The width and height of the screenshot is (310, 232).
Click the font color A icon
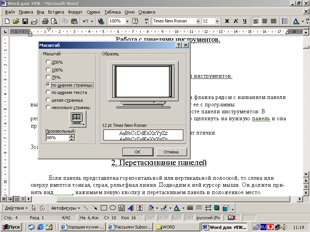pos(296,21)
